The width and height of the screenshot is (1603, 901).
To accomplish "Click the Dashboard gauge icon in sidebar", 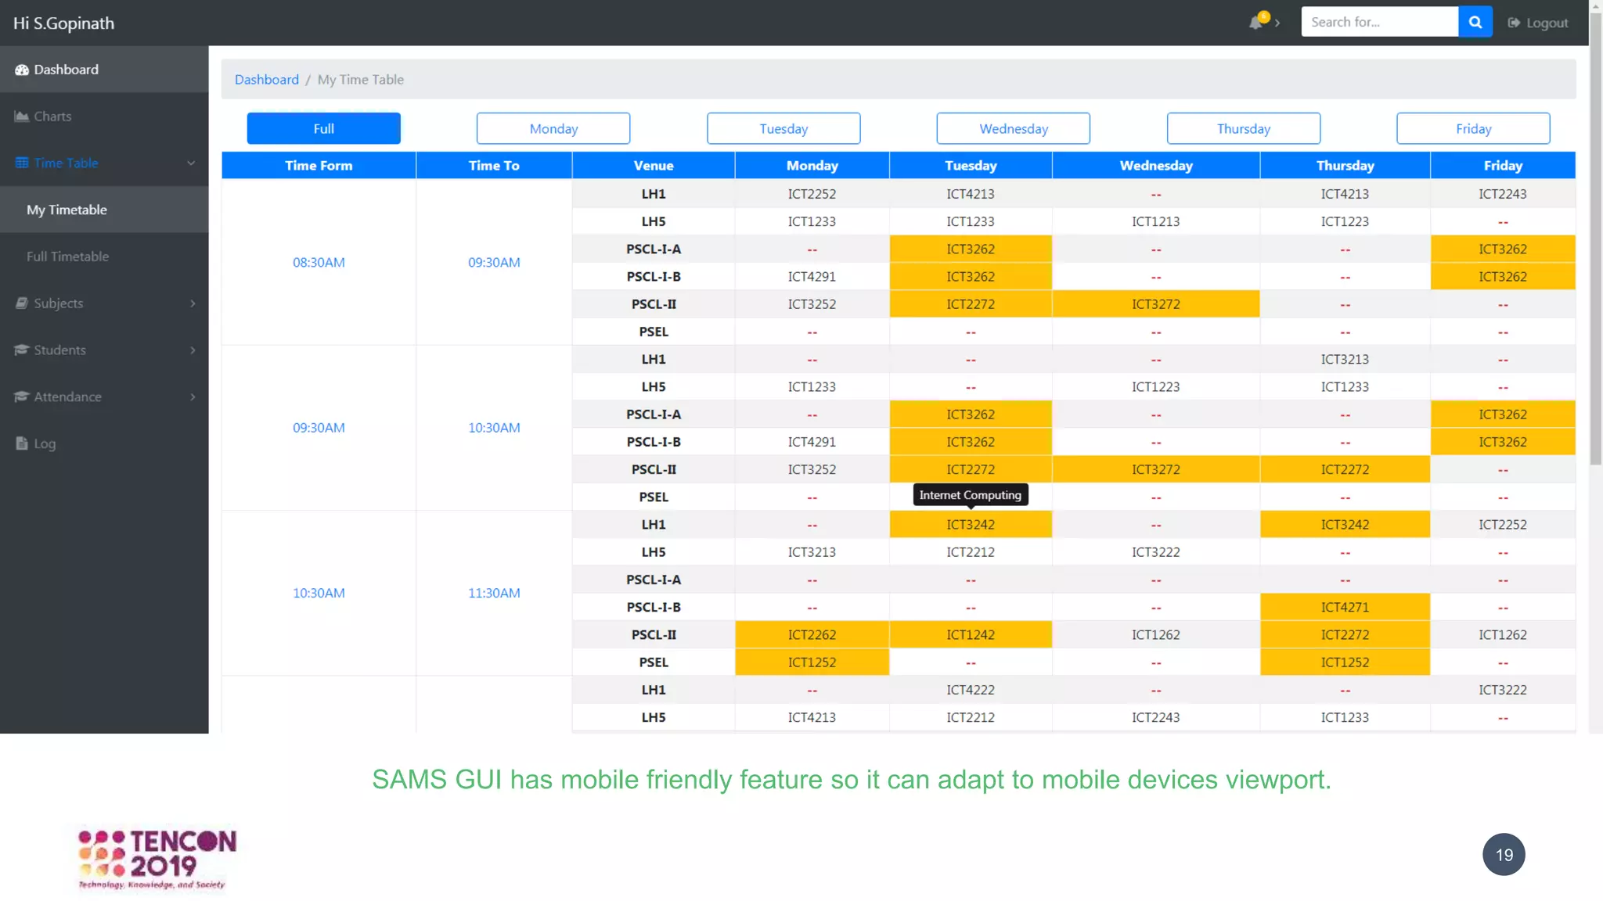I will (21, 70).
